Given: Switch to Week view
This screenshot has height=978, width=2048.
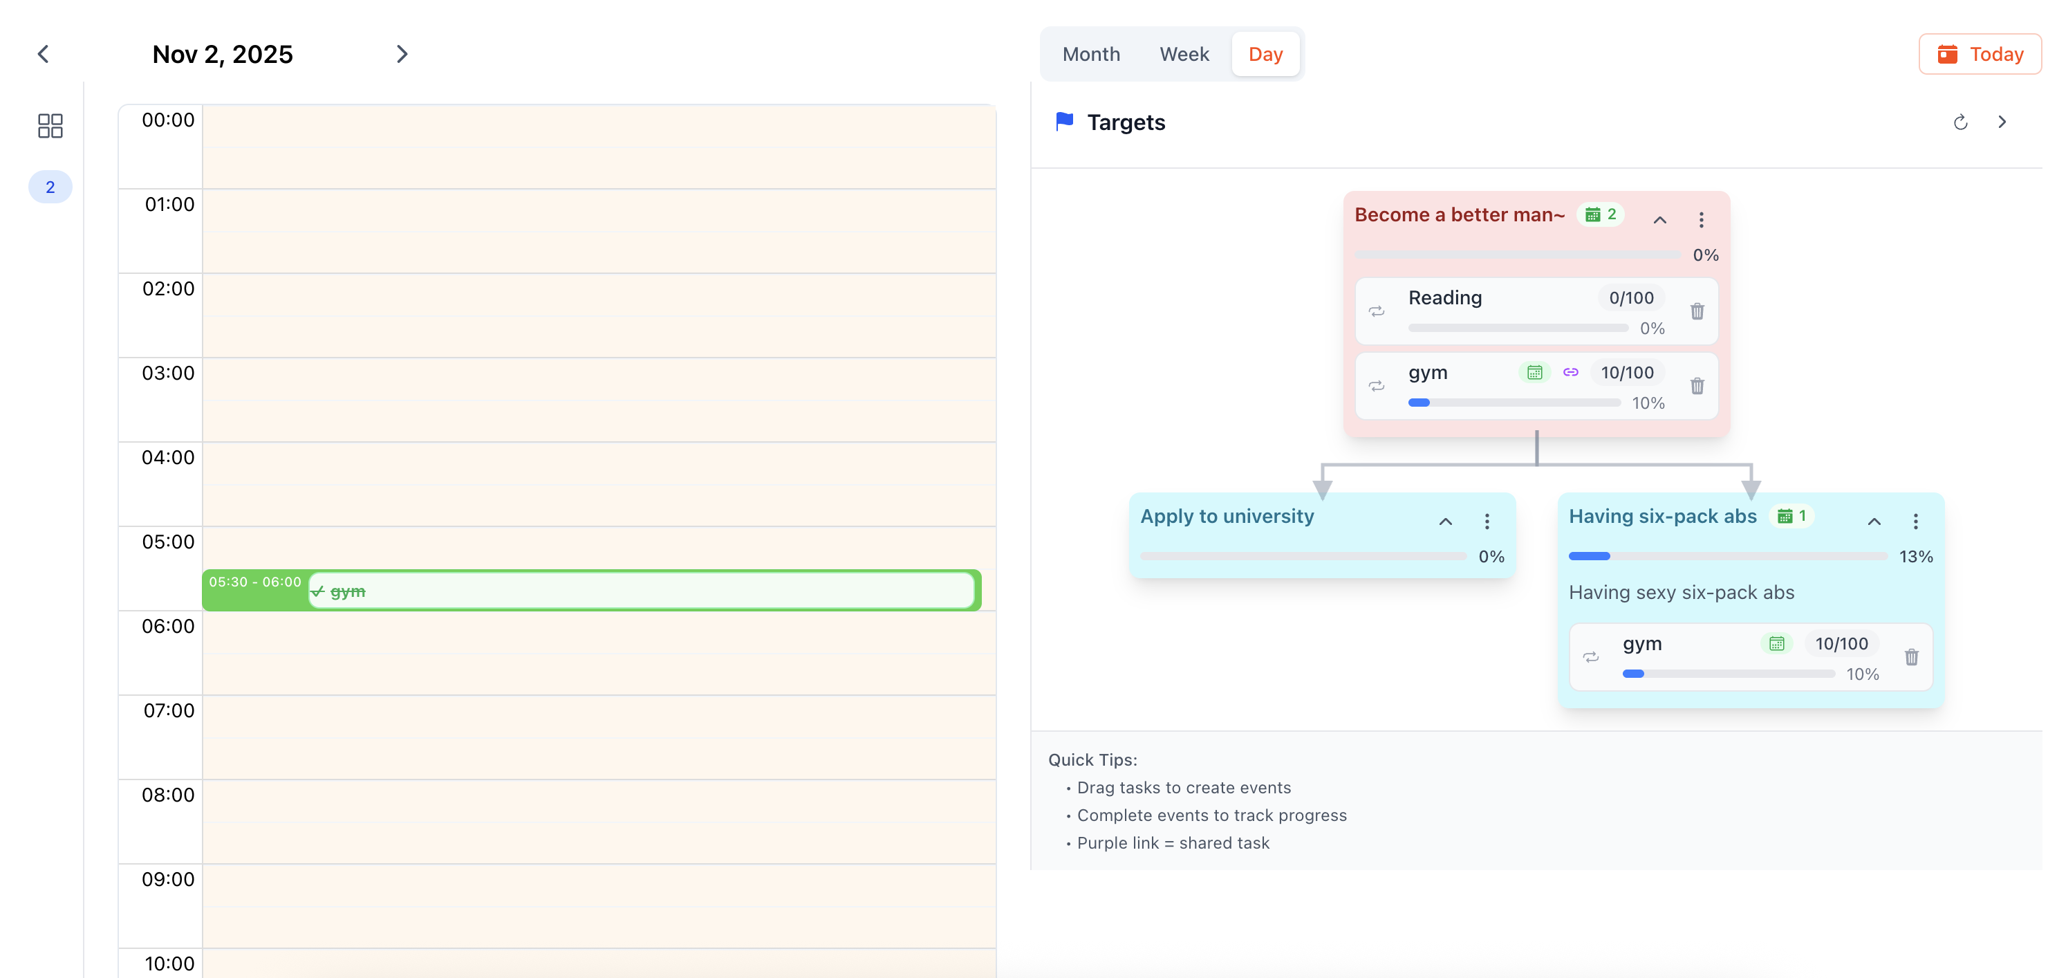Looking at the screenshot, I should coord(1184,54).
